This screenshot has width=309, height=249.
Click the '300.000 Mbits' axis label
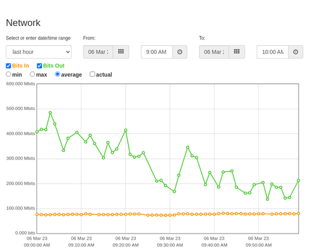20,158
